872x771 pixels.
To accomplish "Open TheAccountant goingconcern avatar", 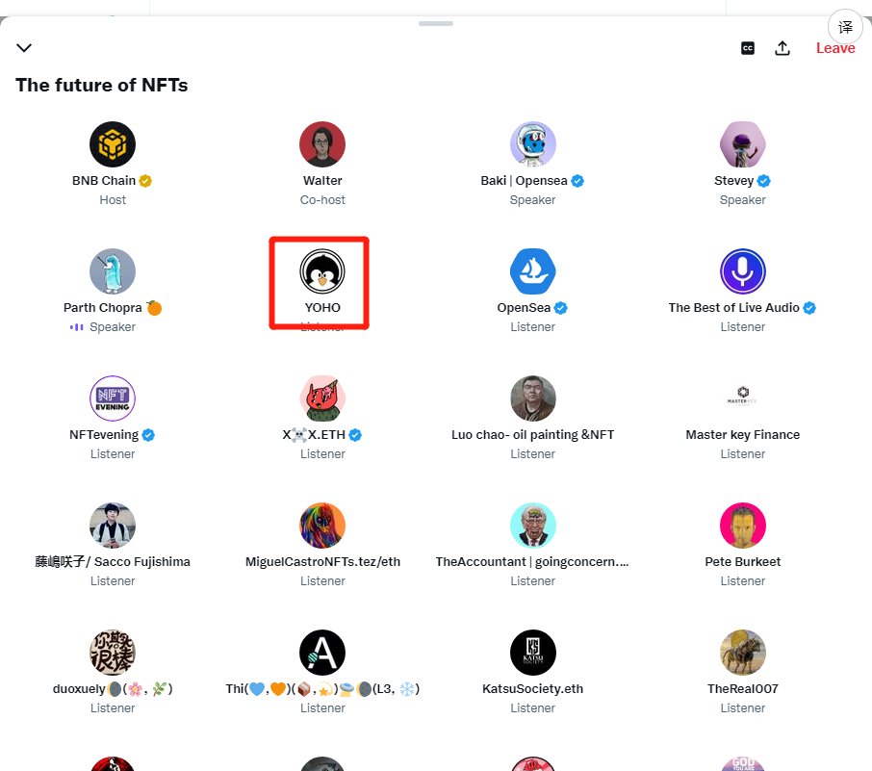I will tap(533, 526).
